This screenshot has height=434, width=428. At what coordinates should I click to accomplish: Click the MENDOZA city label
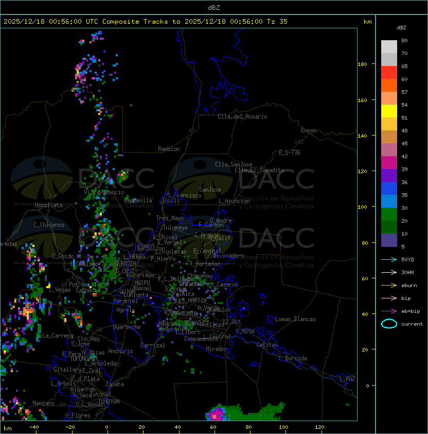[125, 263]
